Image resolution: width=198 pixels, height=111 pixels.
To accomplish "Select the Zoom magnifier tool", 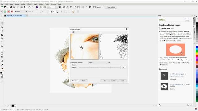I will 2,31.
